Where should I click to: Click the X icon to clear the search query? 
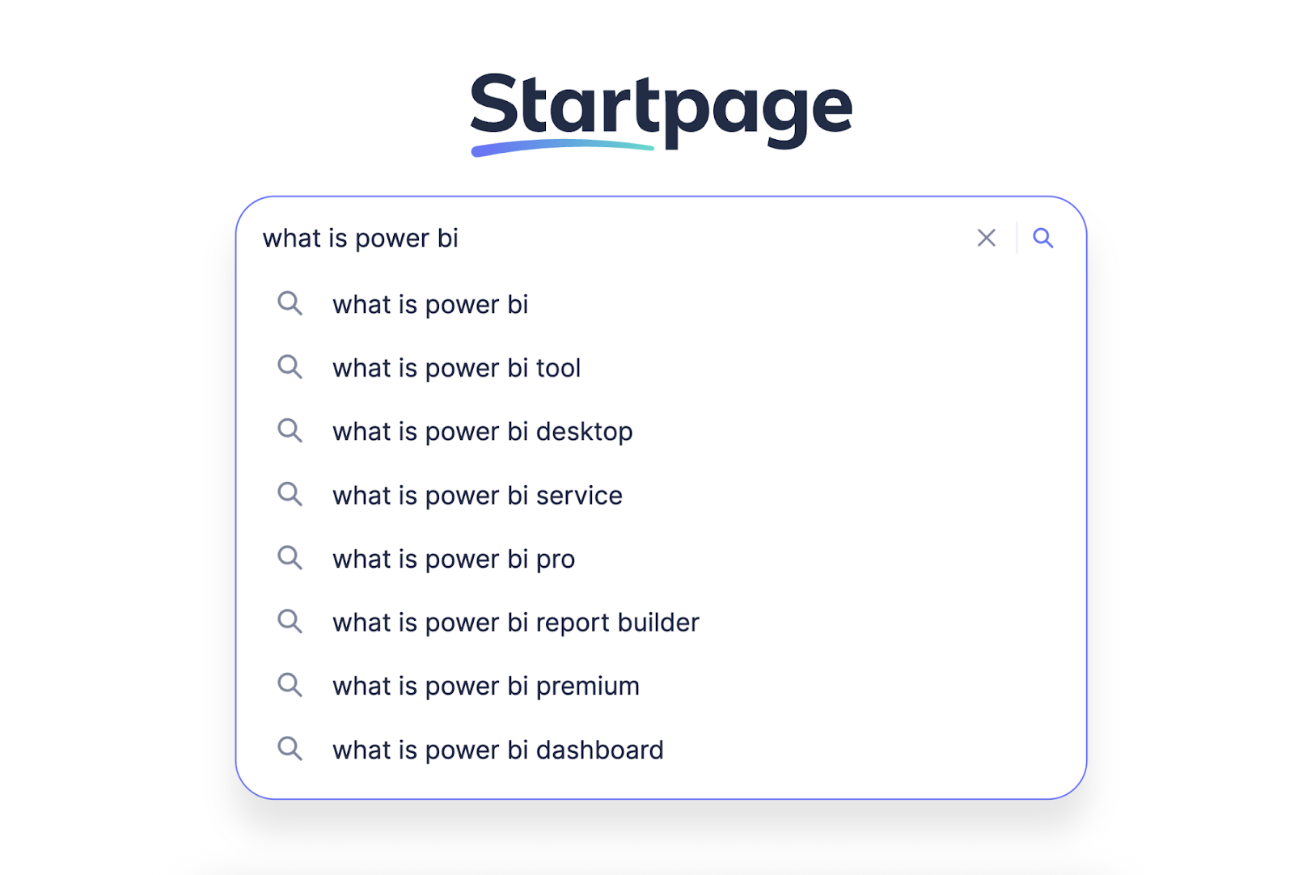(x=986, y=238)
